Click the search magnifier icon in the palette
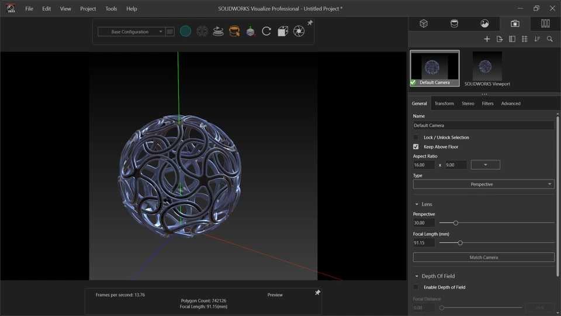This screenshot has width=561, height=316. [550, 39]
